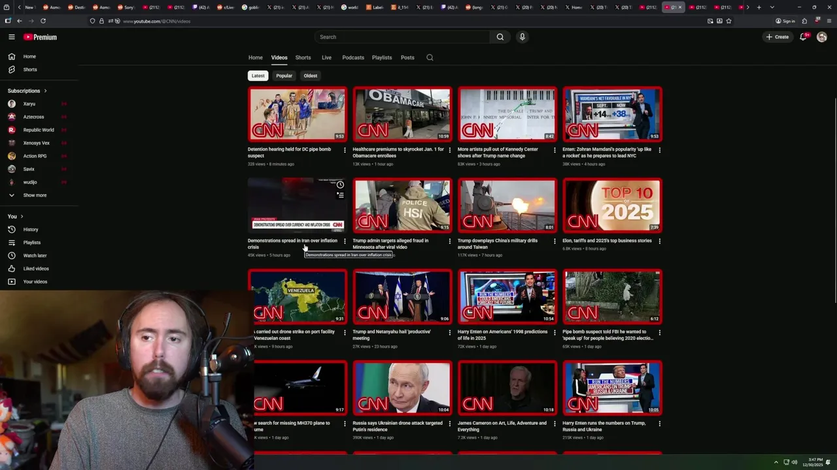Image resolution: width=837 pixels, height=470 pixels.
Task: Start voice search with the microphone icon
Action: click(522, 37)
